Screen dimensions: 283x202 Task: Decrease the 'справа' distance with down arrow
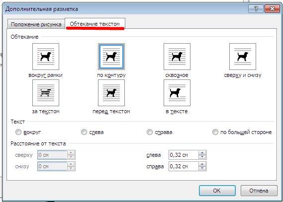coord(202,168)
